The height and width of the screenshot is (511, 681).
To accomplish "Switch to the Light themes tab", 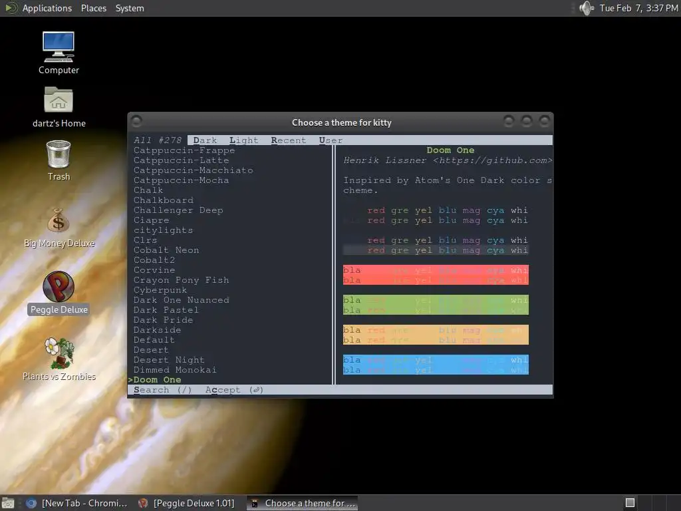I will coord(243,140).
